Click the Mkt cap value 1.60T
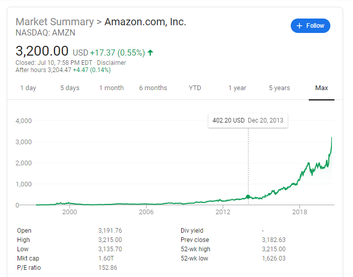This screenshot has width=353, height=277. [107, 258]
